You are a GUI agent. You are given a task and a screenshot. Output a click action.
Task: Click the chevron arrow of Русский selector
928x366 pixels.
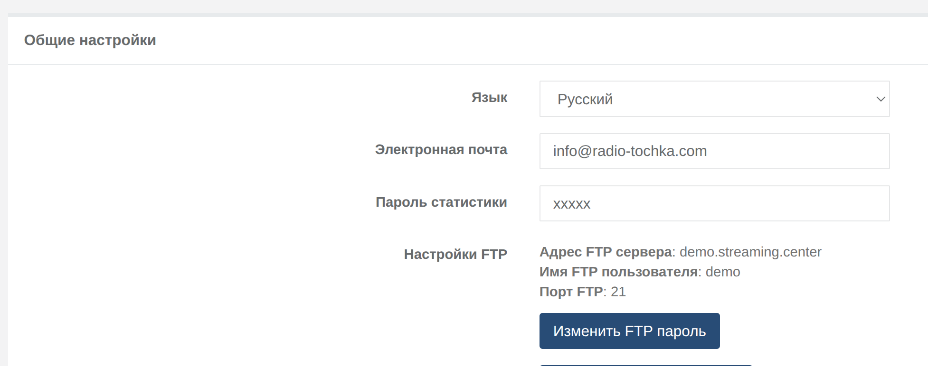[x=881, y=99]
